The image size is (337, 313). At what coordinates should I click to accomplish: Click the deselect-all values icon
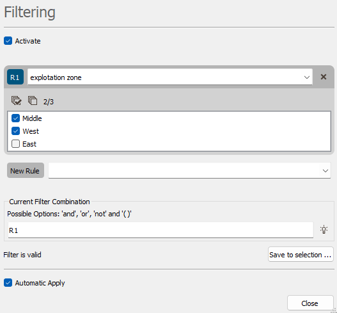33,100
